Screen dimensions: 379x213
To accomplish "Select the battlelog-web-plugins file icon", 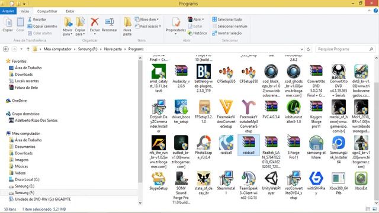I will coord(204,71).
